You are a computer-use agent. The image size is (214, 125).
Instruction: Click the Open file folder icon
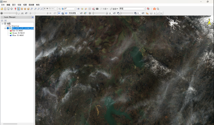tap(2, 9)
